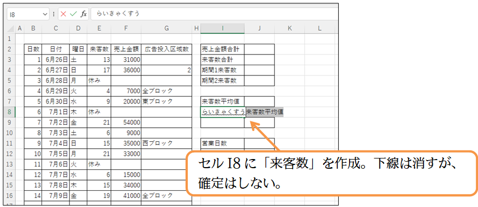Click the formula bar options dots icon
478x207 pixels.
pyautogui.click(x=54, y=14)
